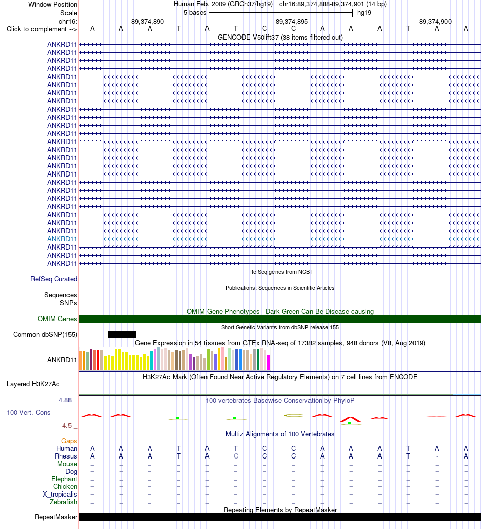Screen dimensions: 482x529
Task: Click the 'chr16:' ruler label
Action: (68, 22)
